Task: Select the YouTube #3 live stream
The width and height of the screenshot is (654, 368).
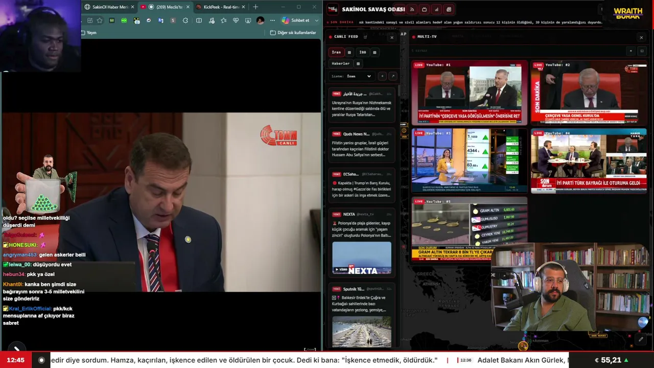Action: point(470,160)
